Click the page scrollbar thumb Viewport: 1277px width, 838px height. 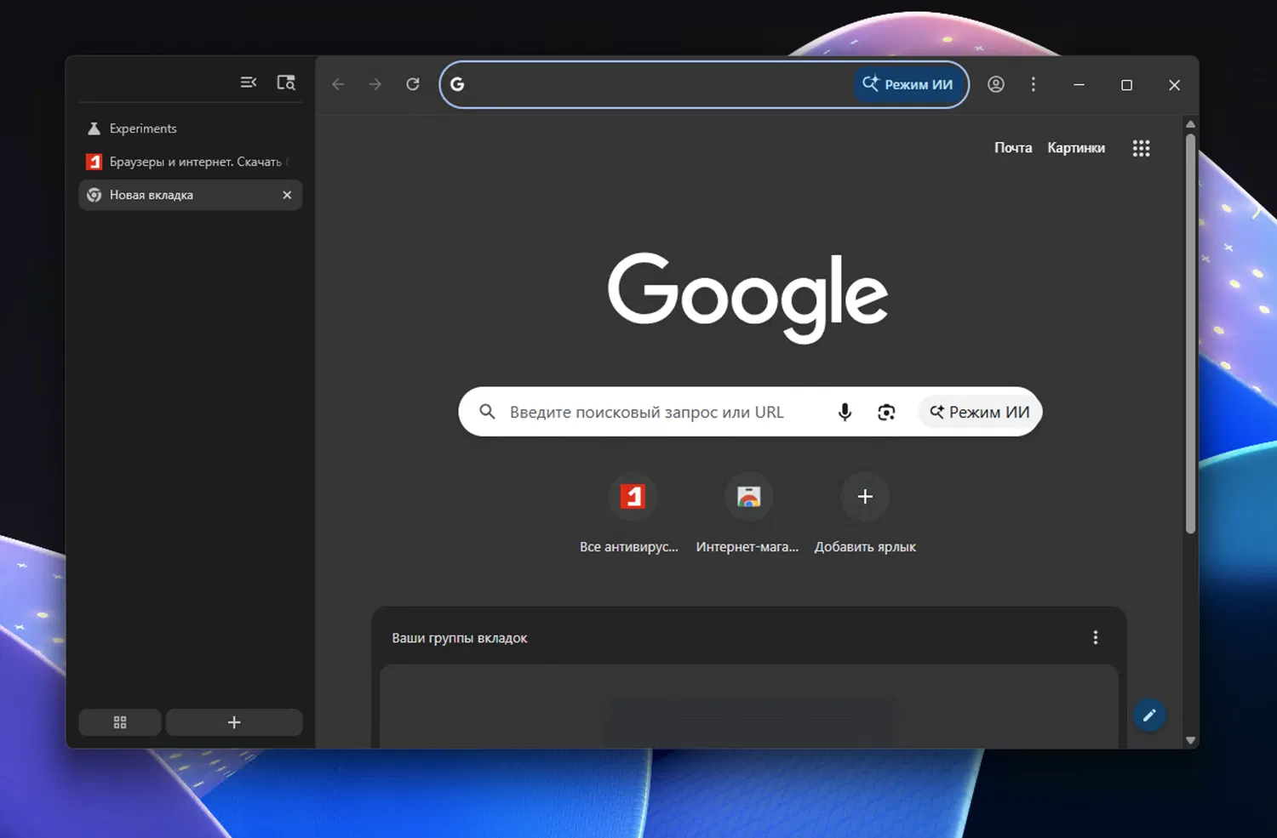1191,333
